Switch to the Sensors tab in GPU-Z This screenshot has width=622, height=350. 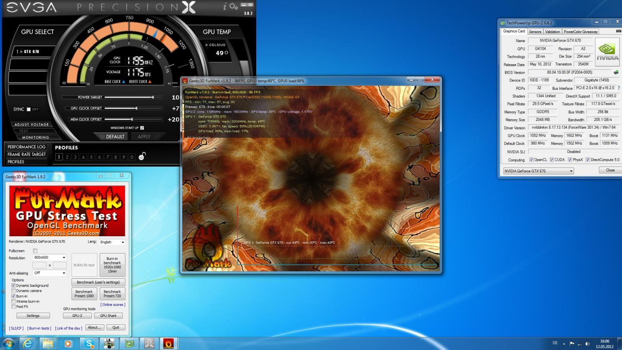coord(535,31)
